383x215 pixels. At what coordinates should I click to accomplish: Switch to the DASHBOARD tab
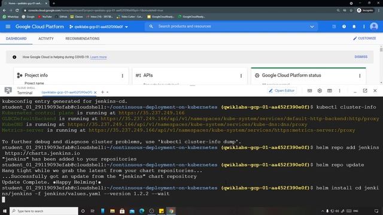[x=16, y=38]
